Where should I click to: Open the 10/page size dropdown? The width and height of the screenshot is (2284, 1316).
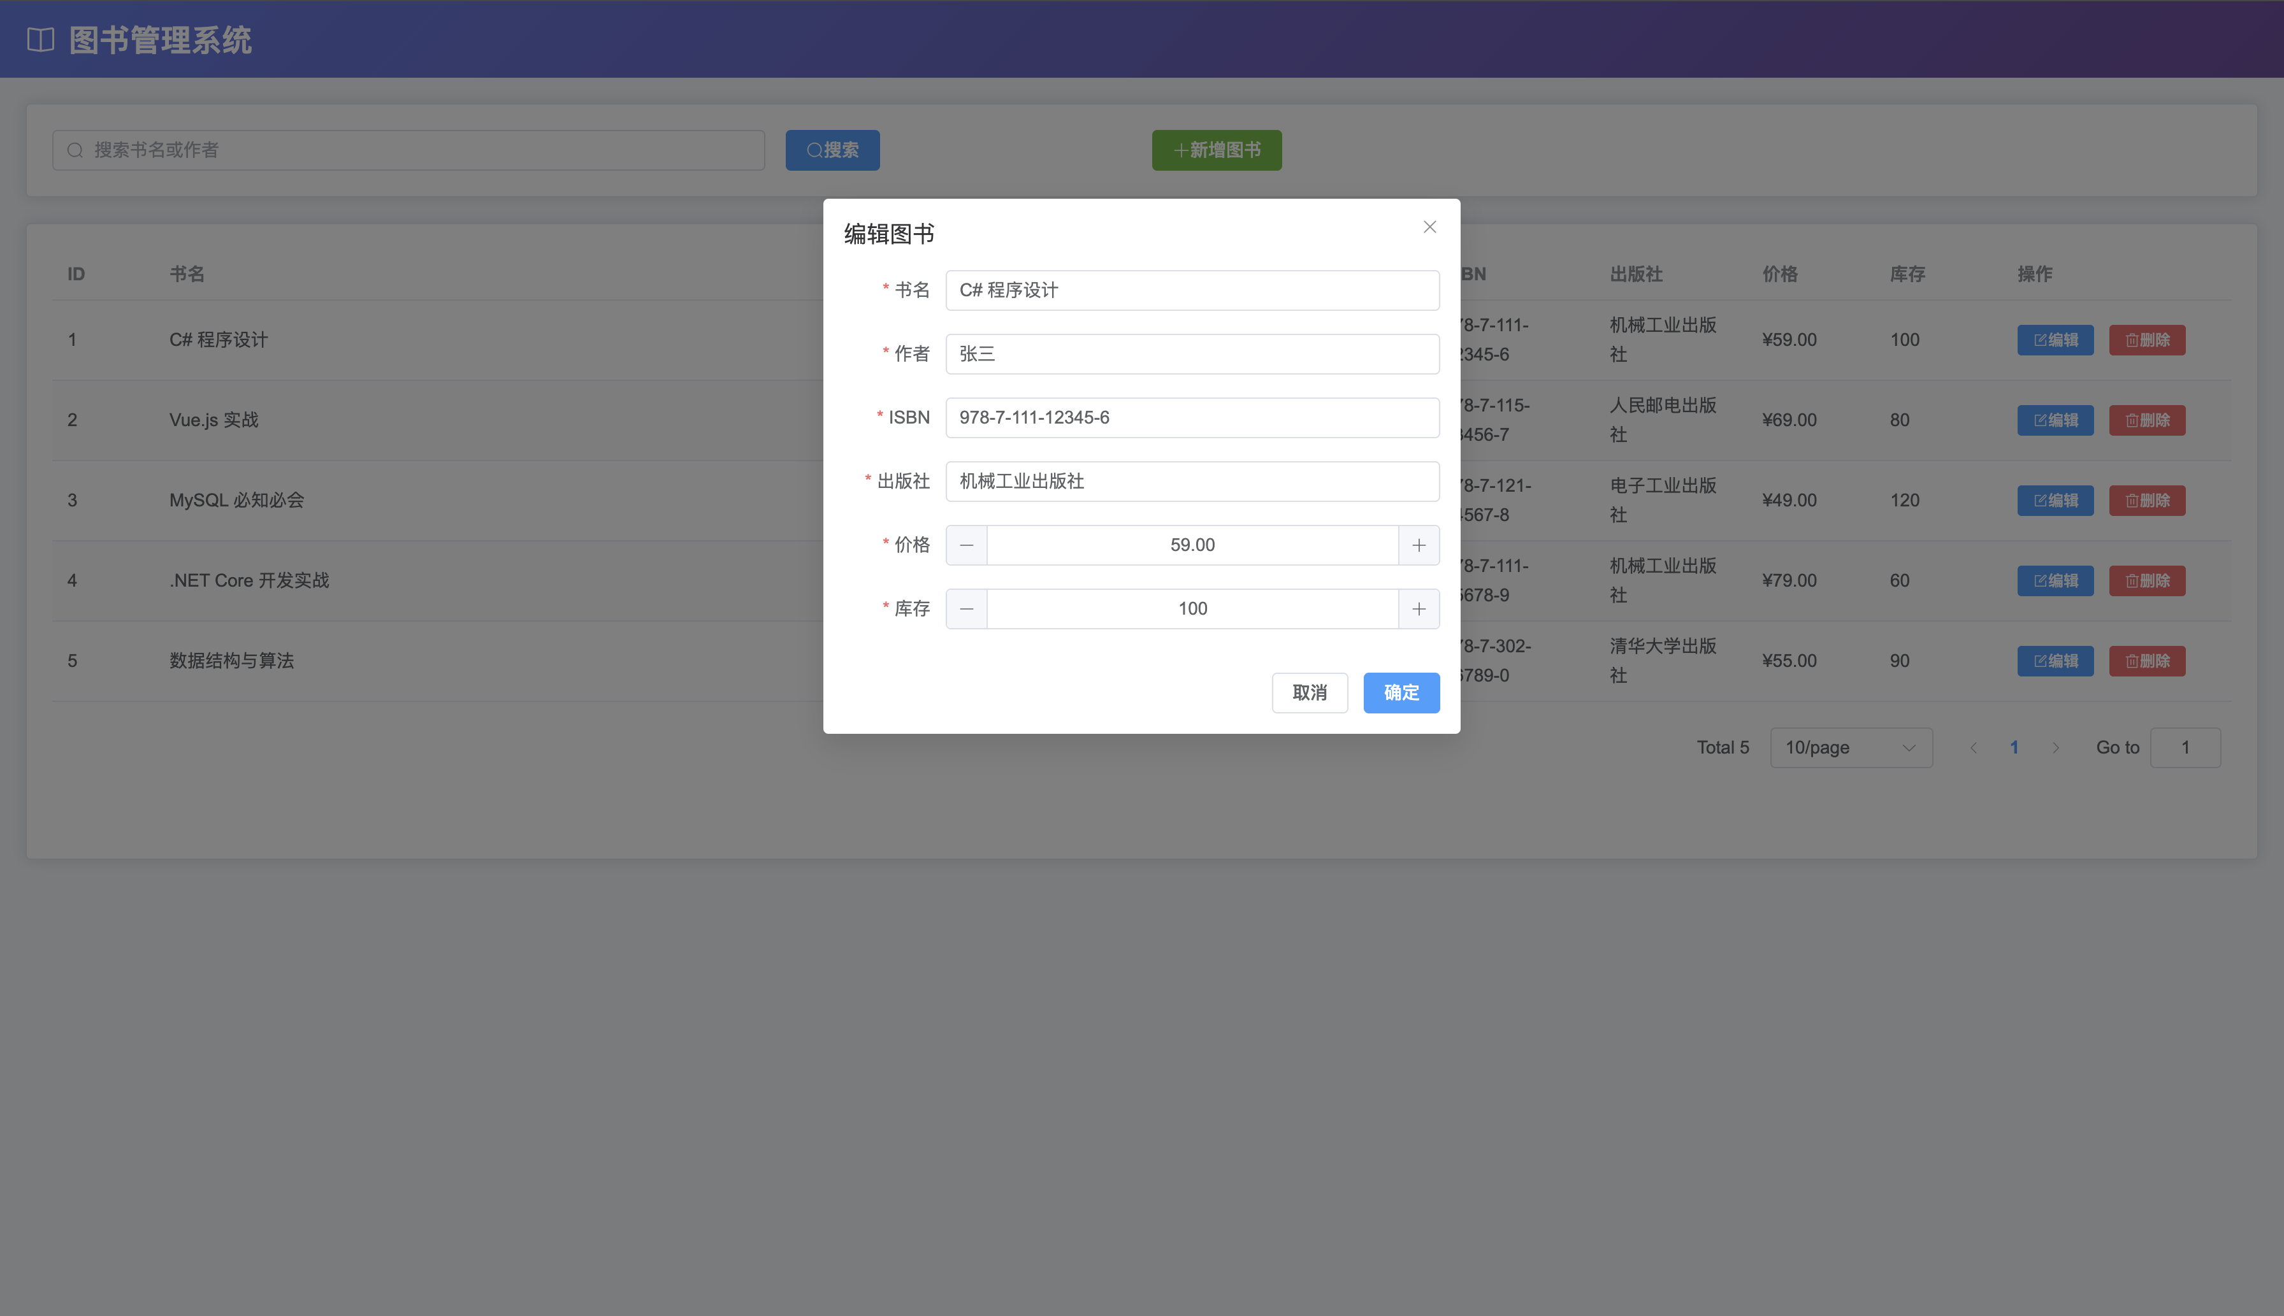1851,747
